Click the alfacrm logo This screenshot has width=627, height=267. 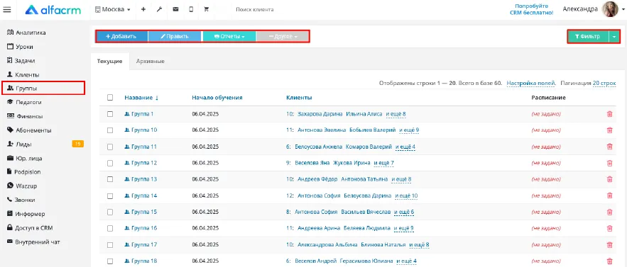click(53, 10)
